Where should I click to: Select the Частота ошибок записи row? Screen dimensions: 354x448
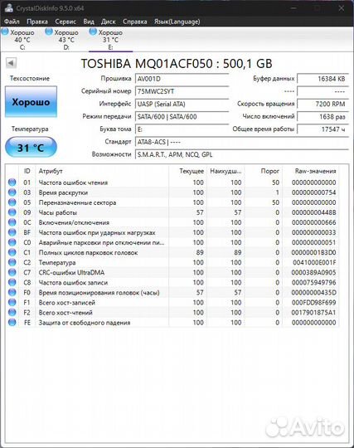(172, 282)
